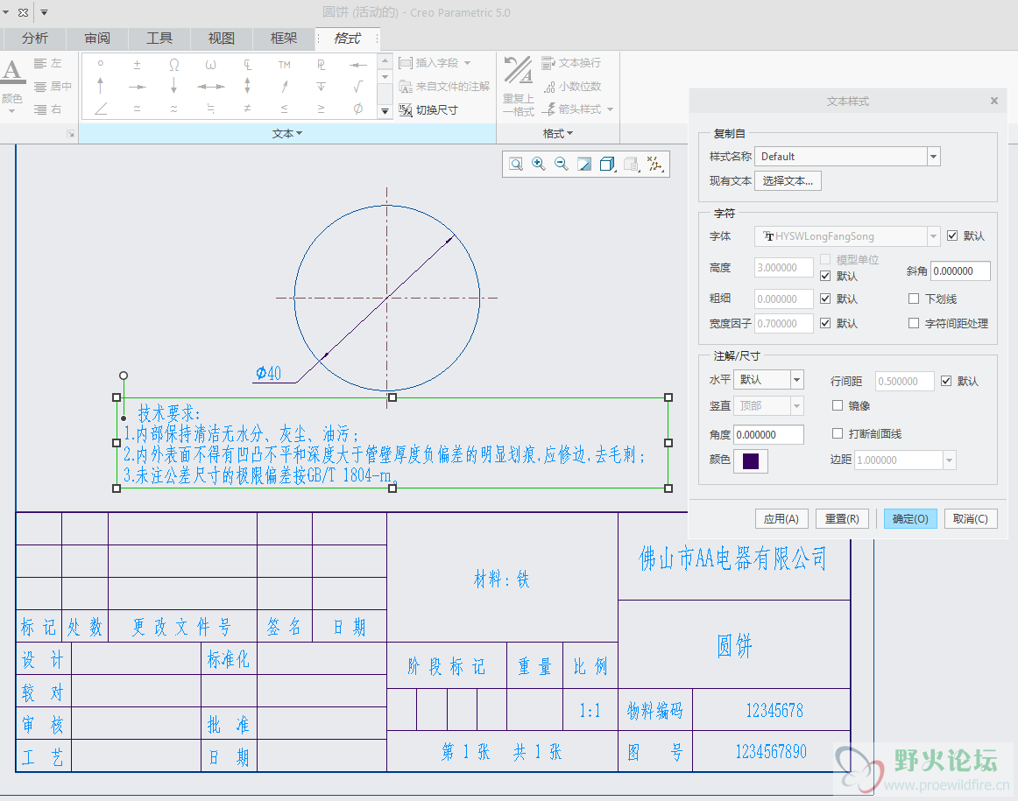This screenshot has width=1018, height=801.
Task: Uncheck the font Default checkbox
Action: (952, 235)
